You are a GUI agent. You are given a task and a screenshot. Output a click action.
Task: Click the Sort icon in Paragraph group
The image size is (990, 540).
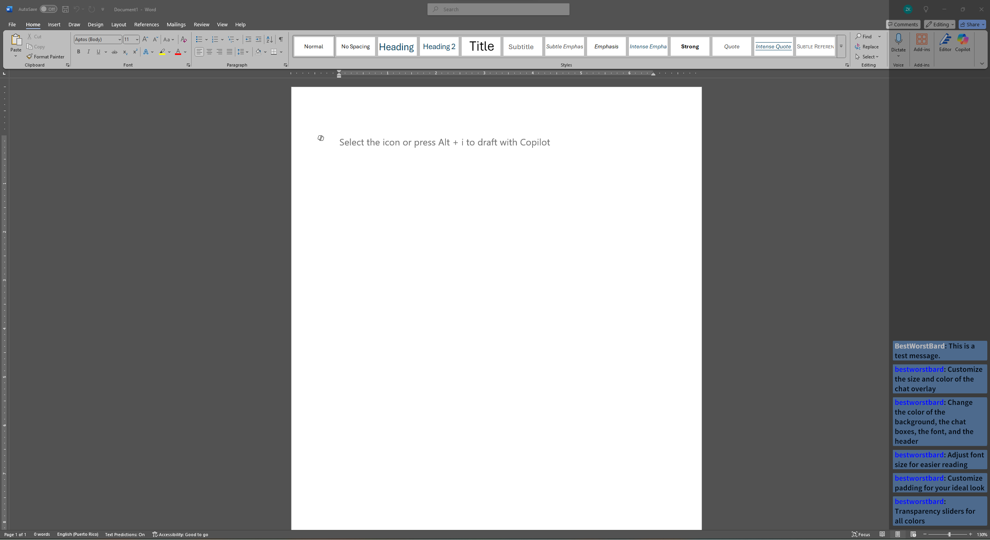click(270, 39)
